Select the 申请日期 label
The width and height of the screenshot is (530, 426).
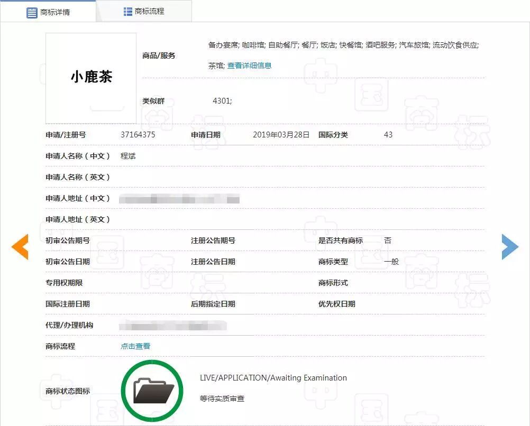pyautogui.click(x=206, y=135)
